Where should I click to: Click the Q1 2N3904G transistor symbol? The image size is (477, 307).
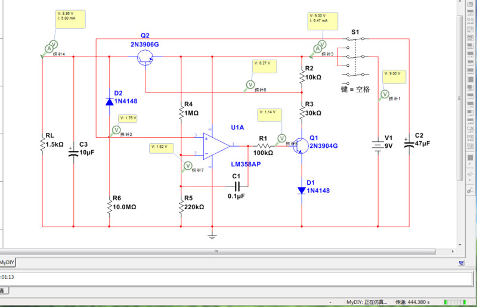tap(301, 145)
